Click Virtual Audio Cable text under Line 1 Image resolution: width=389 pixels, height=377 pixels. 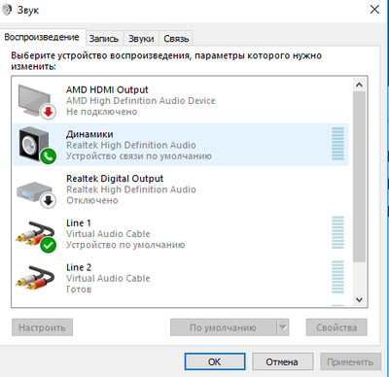tap(108, 234)
